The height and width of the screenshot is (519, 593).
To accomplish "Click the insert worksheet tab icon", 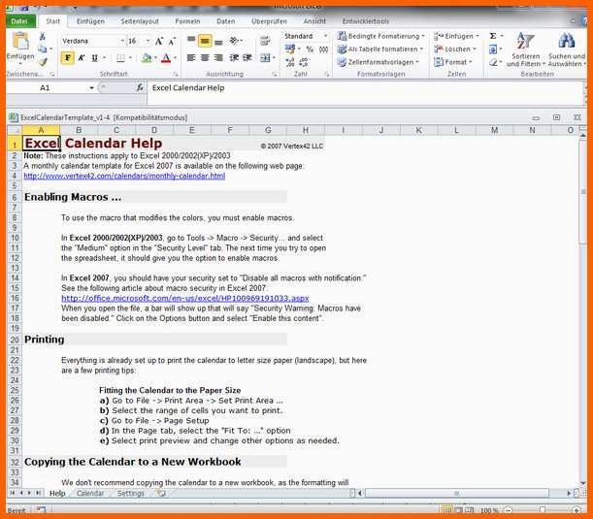I will (161, 493).
